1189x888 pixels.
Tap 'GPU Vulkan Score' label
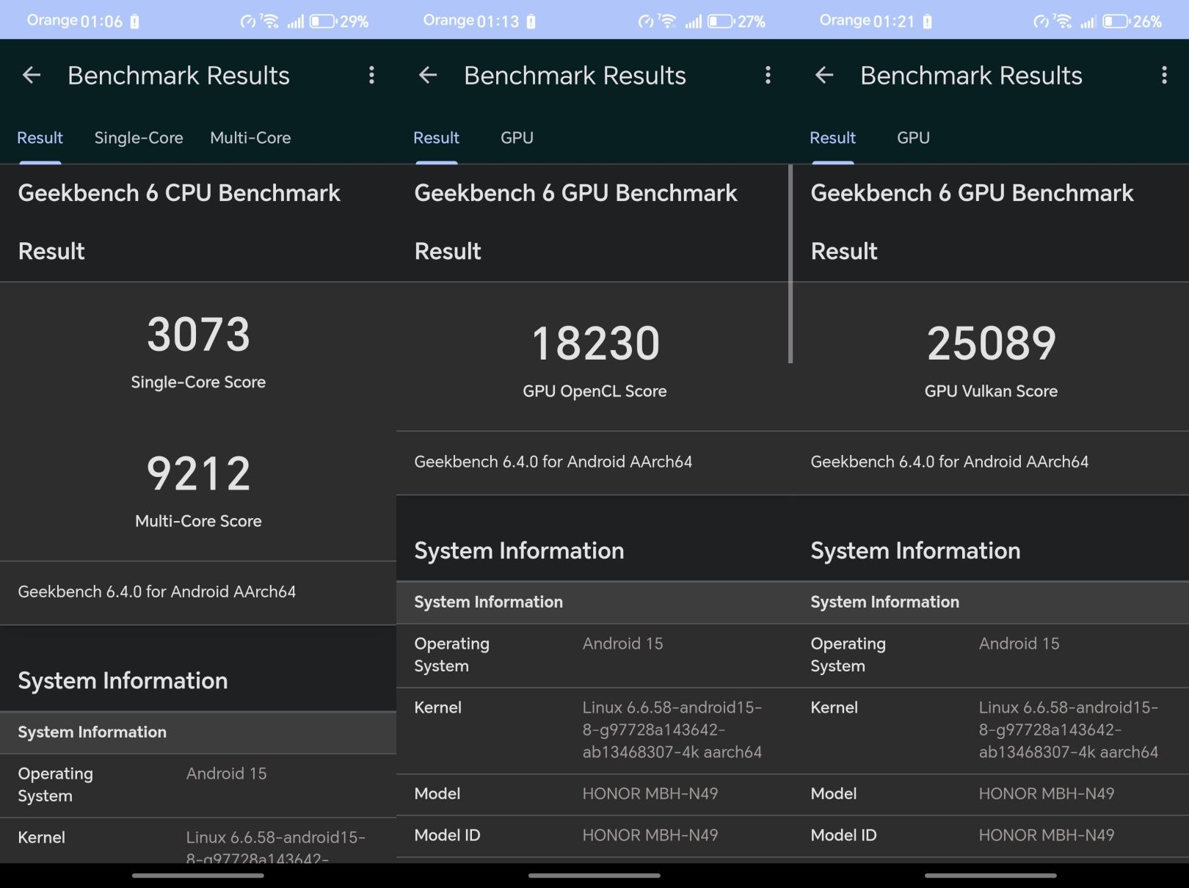pos(991,391)
